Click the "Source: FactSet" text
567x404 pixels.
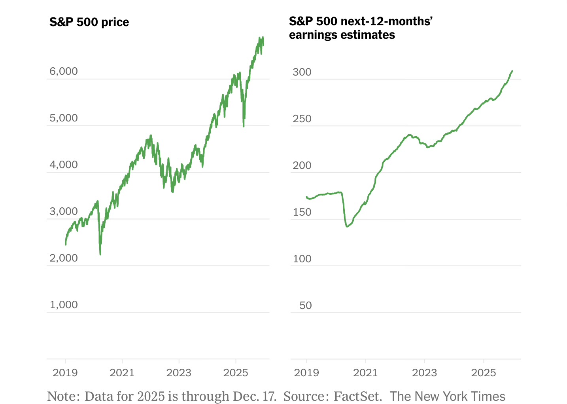tap(333, 396)
